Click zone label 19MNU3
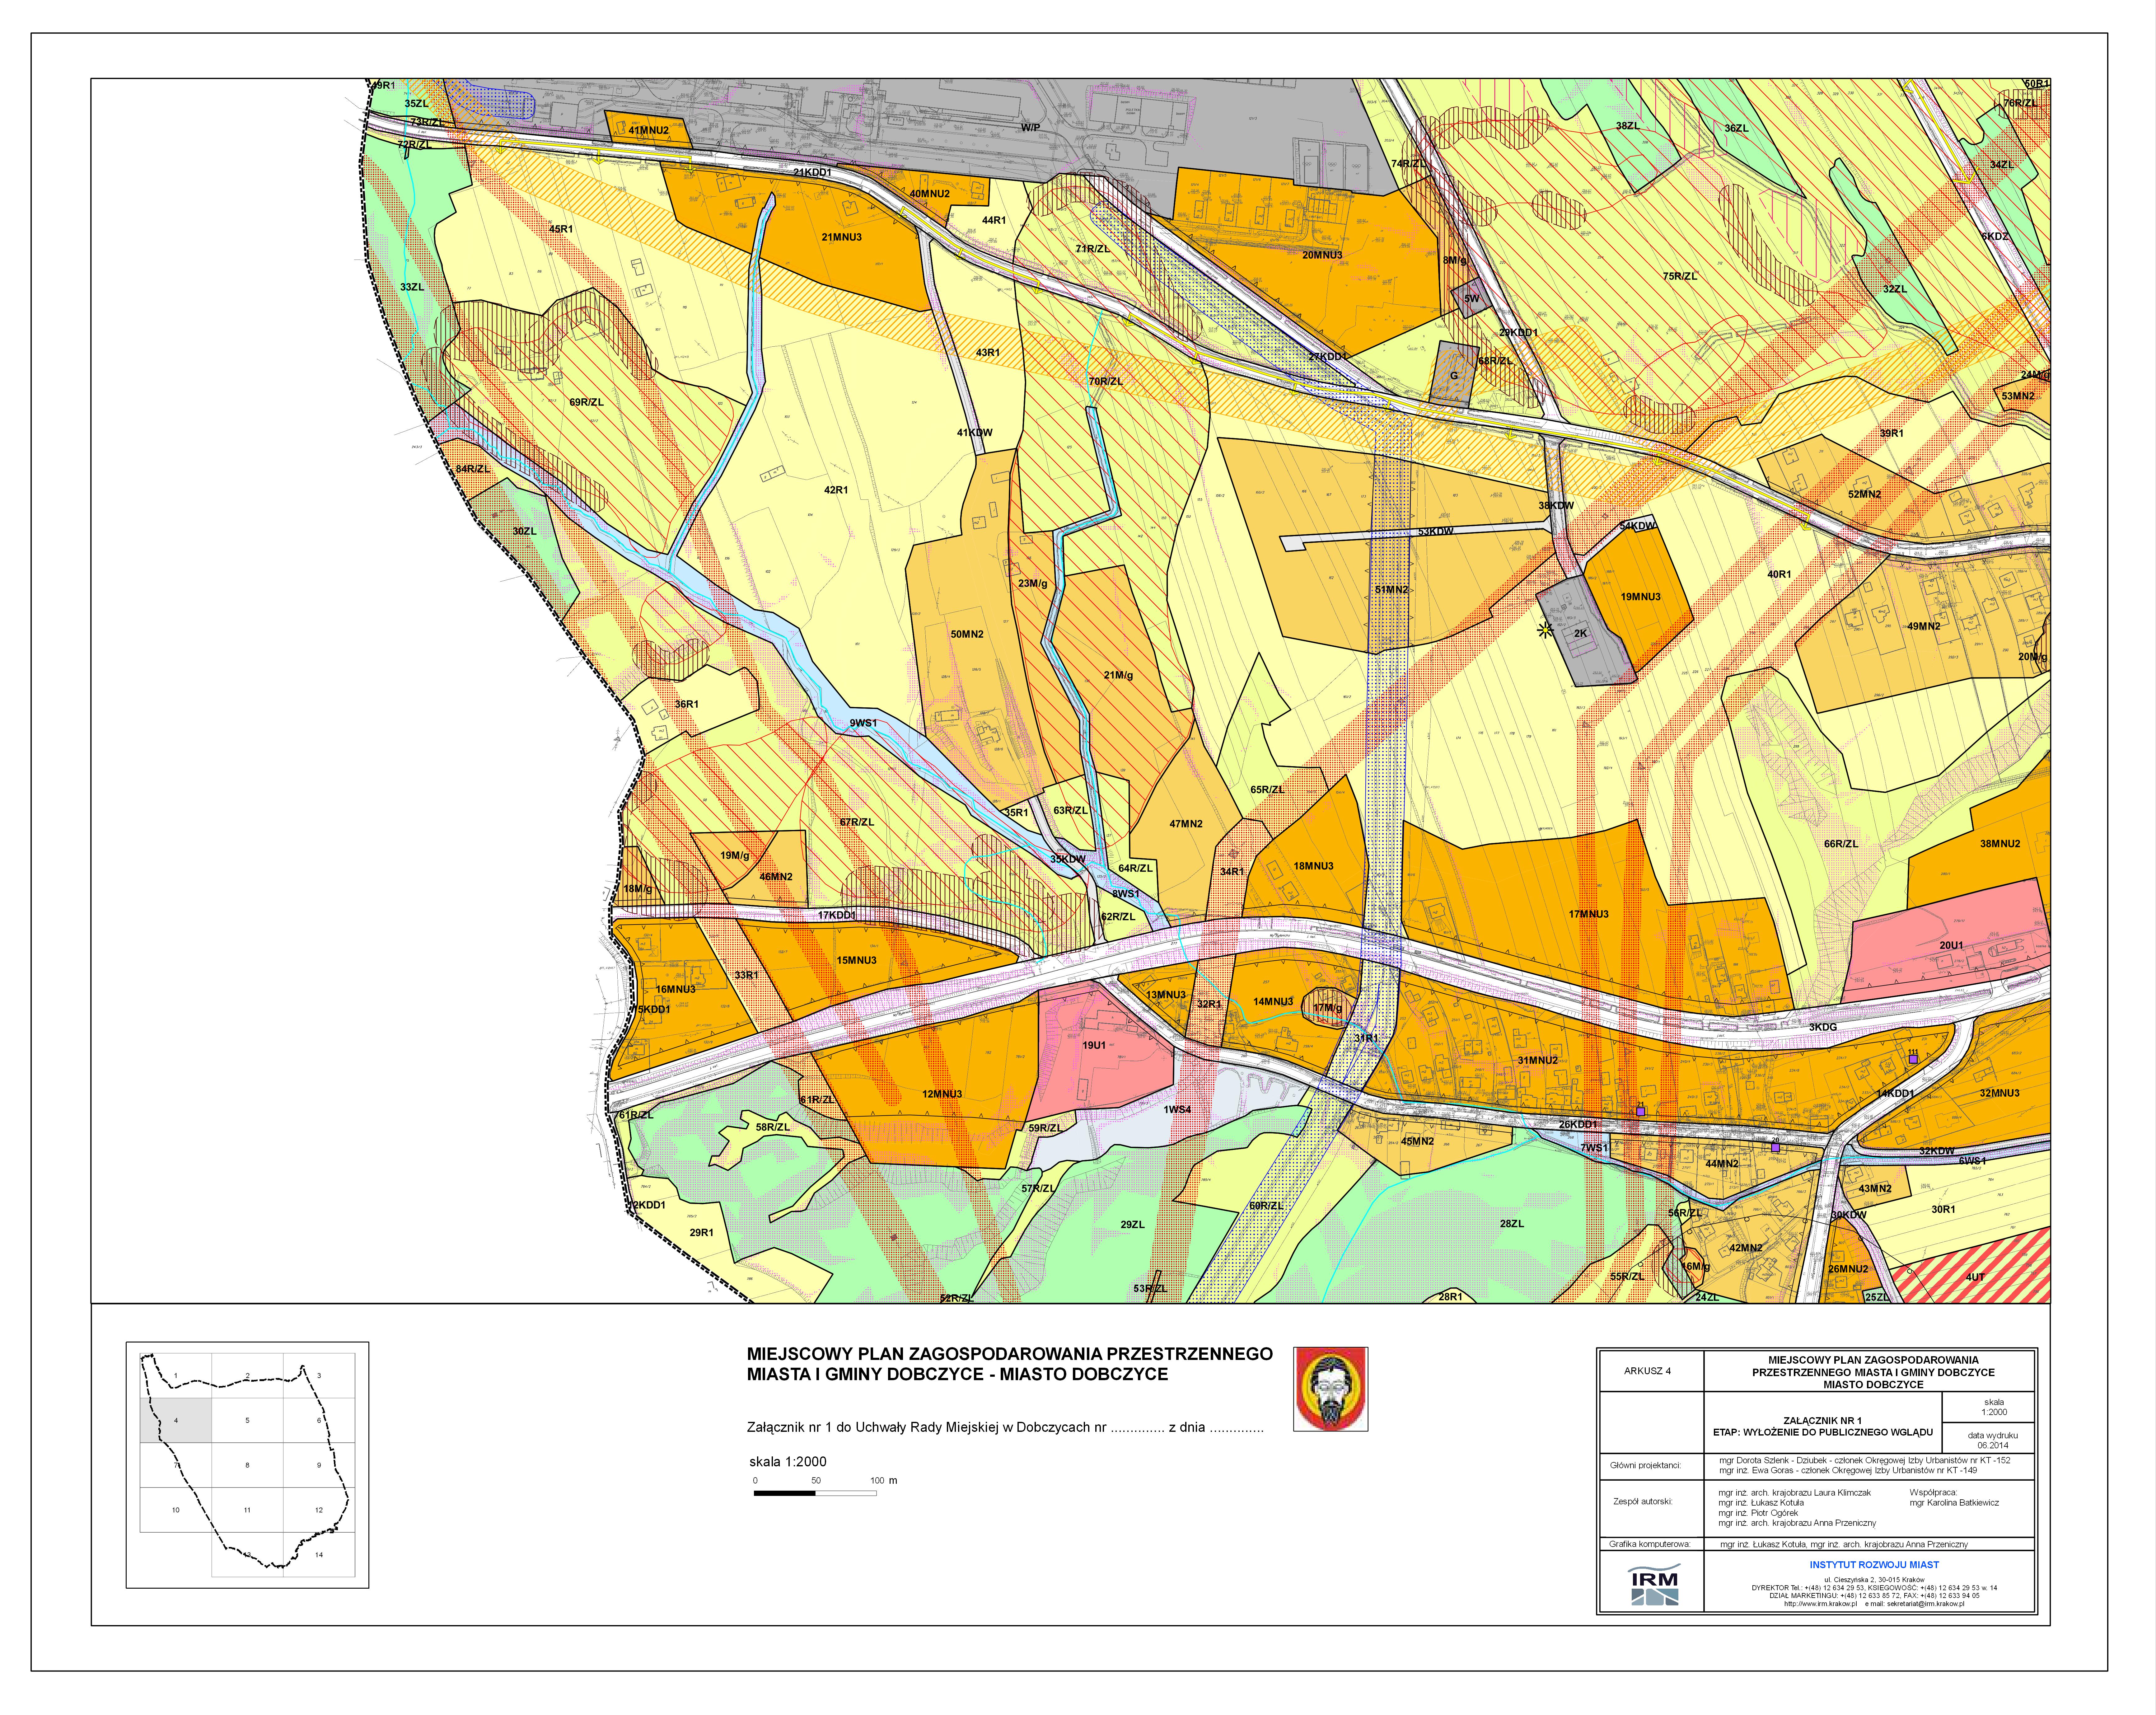The image size is (2156, 1715). (1640, 597)
